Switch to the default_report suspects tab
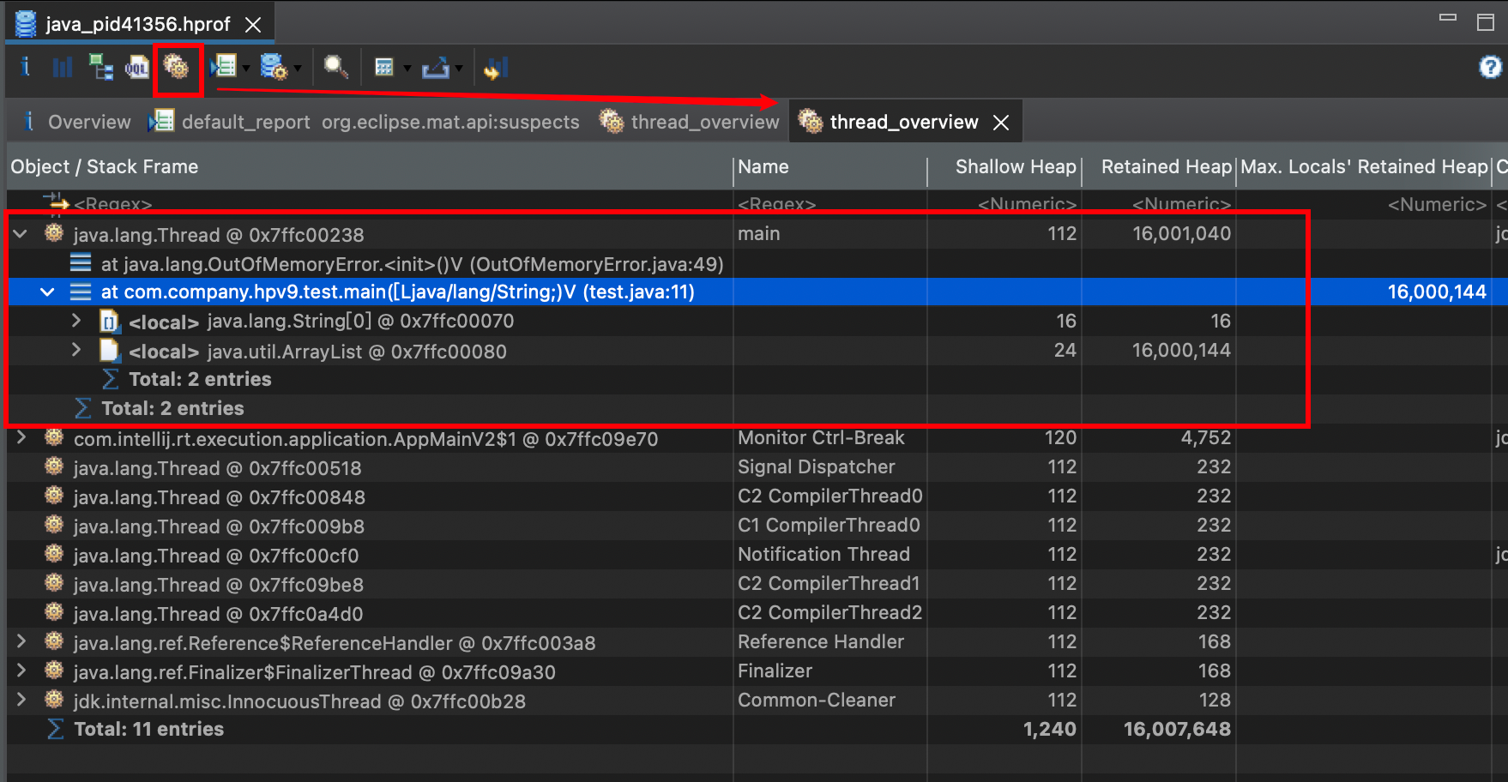Image resolution: width=1508 pixels, height=782 pixels. [x=364, y=122]
